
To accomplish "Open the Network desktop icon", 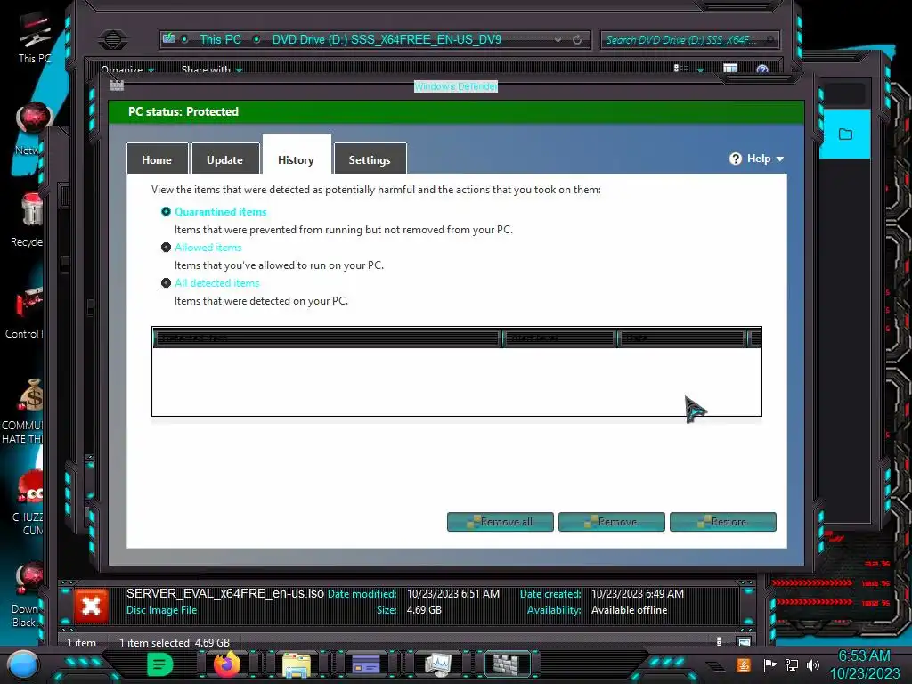I will tap(32, 128).
